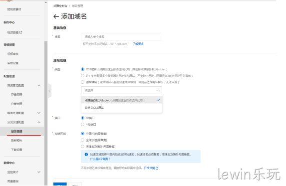Click the 配置管理 sidebar section header
The image size is (286, 186).
pyautogui.click(x=9, y=76)
